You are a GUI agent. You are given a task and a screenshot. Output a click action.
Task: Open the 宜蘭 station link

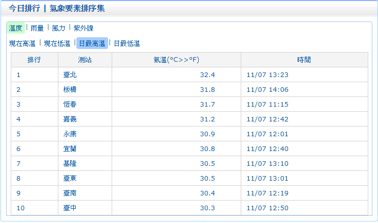[70, 148]
